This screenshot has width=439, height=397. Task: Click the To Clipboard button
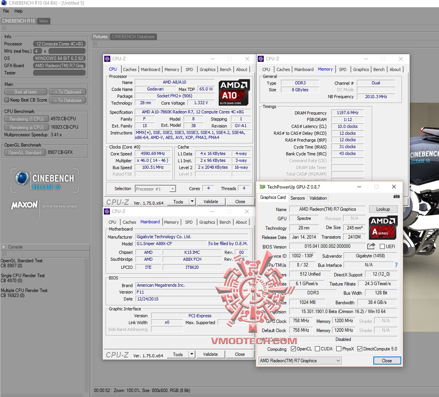(x=67, y=92)
